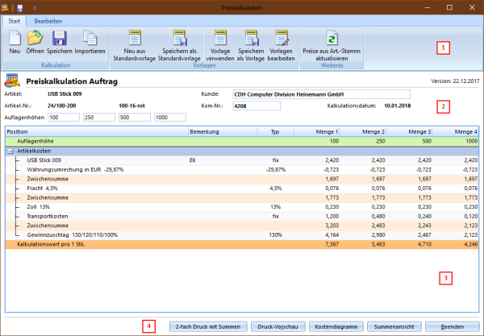484x336 pixels.
Task: Collapse the Artikelkosten group
Action: coord(10,151)
